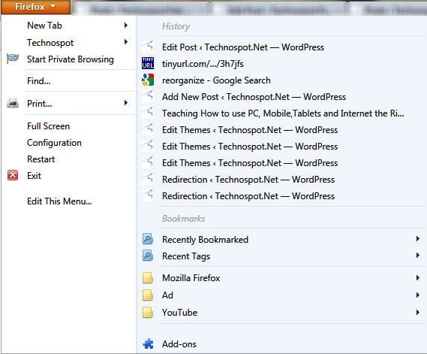Select the Technospot menu entry

(x=50, y=43)
